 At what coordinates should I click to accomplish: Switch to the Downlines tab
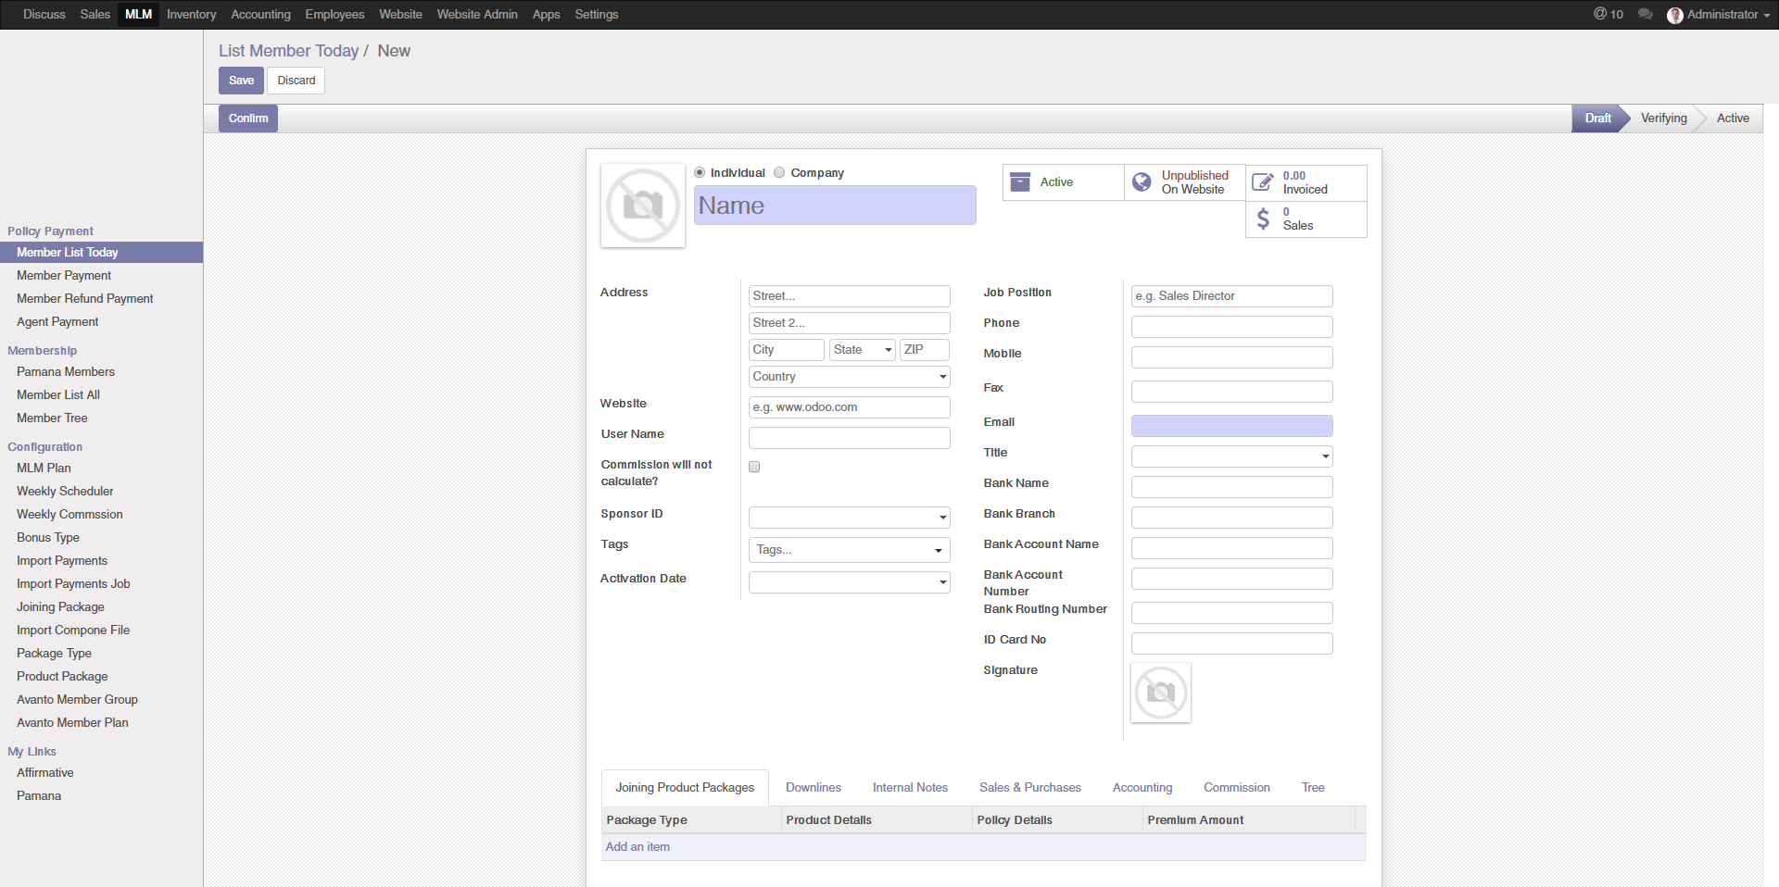pos(813,788)
